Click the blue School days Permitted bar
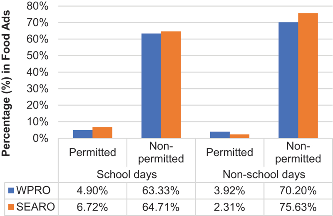 click(82, 134)
